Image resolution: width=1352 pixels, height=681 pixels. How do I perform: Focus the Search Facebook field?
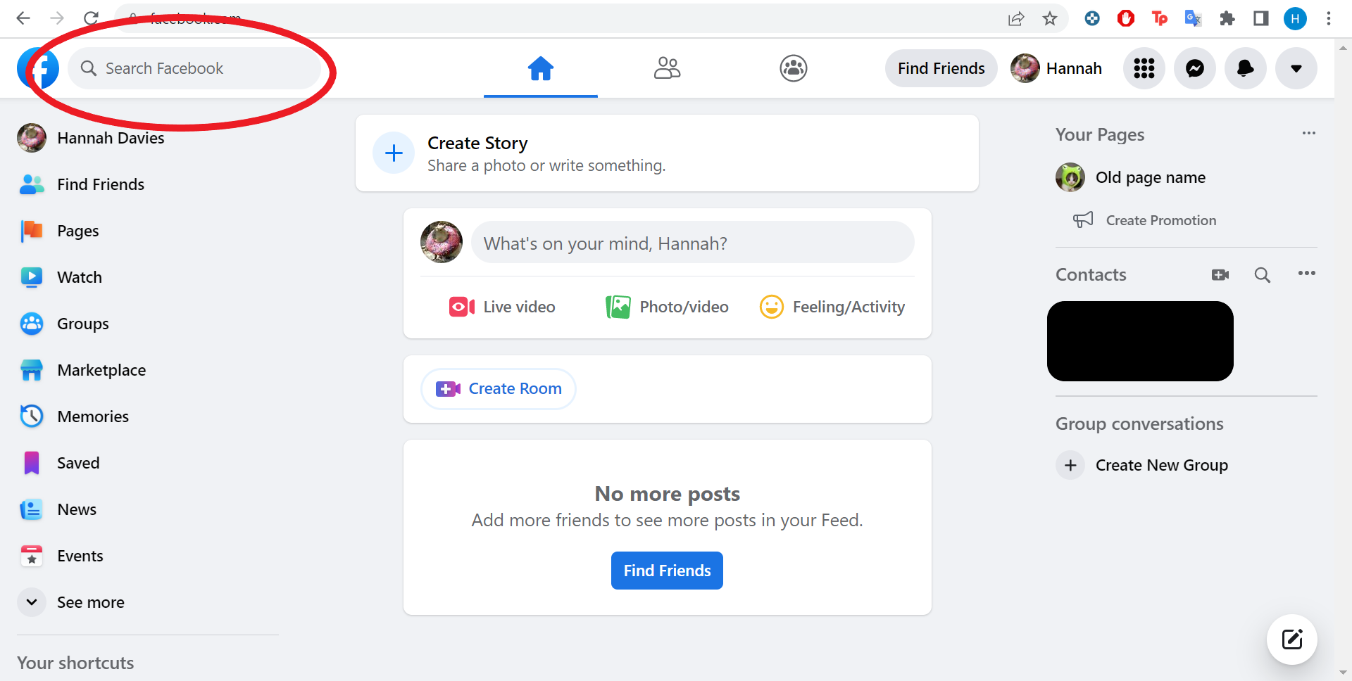(x=194, y=68)
